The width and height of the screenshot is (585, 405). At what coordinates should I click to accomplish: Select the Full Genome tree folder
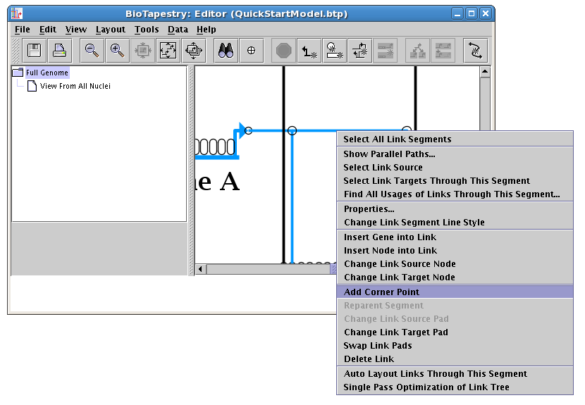[47, 73]
